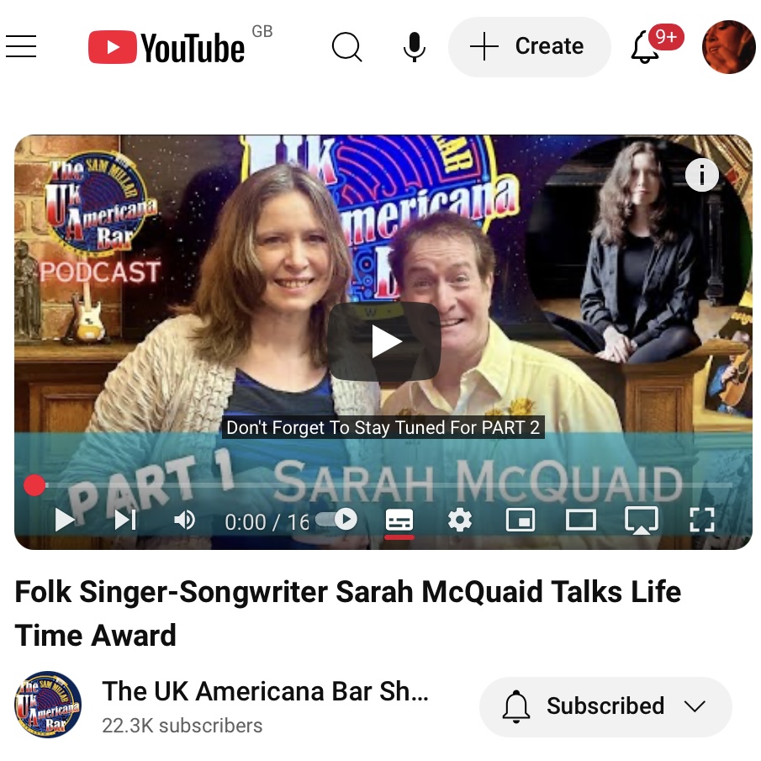Switch to theater mode
The image size is (761, 761).
coord(581,521)
